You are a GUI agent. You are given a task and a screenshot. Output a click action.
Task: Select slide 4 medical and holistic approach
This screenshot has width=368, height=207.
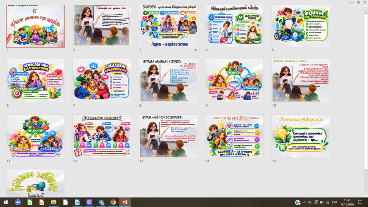click(234, 25)
